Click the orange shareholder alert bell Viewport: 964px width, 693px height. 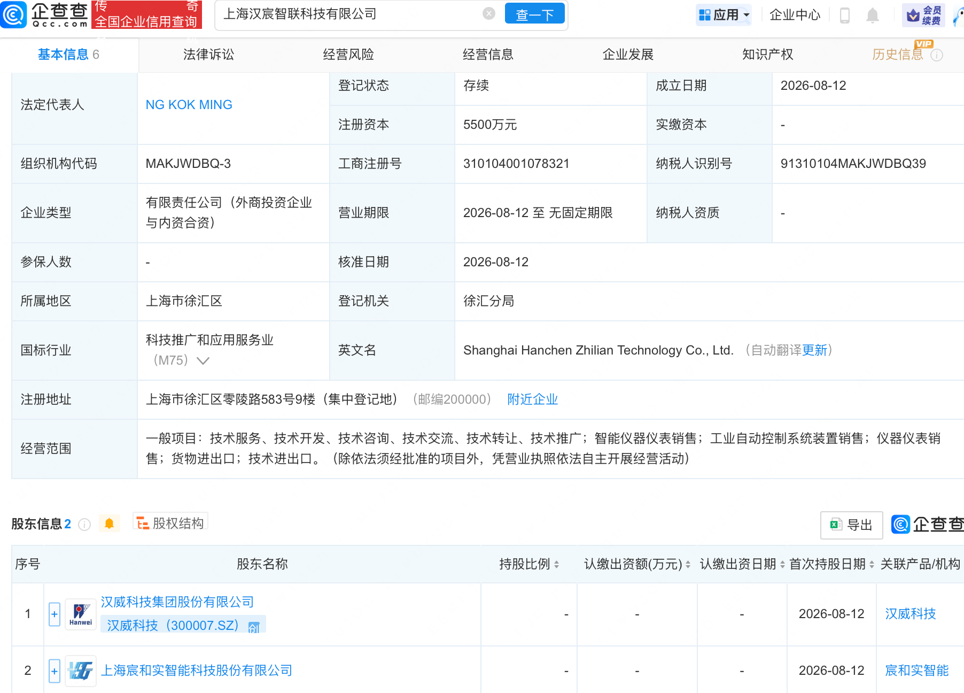[x=109, y=523]
